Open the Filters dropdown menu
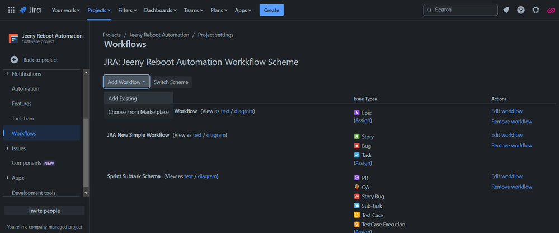Viewport: 559px width, 233px height. [x=127, y=10]
